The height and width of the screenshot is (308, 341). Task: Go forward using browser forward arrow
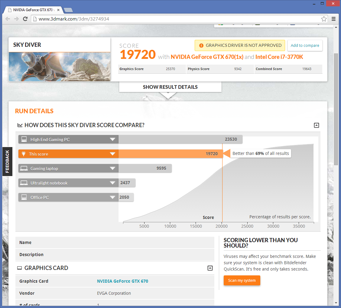pos(17,19)
